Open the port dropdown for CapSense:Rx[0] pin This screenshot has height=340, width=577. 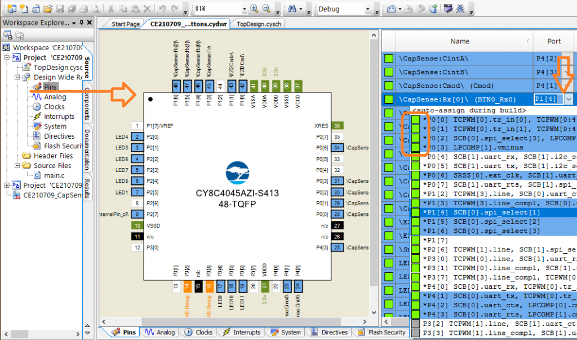click(x=569, y=99)
